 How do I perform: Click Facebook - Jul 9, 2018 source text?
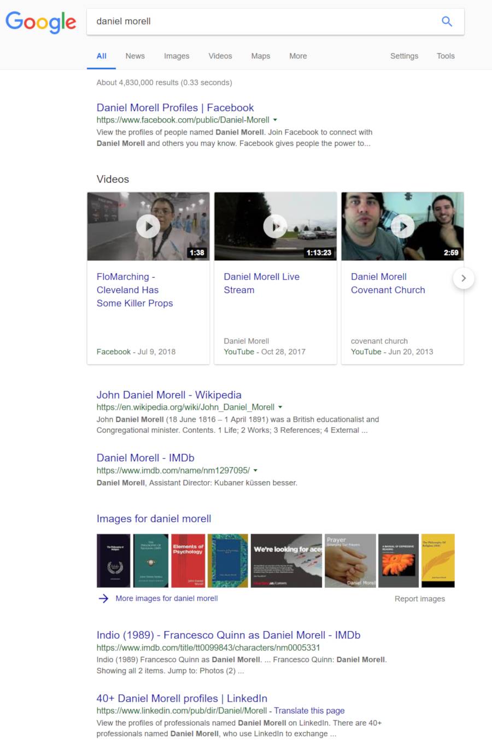pos(136,352)
